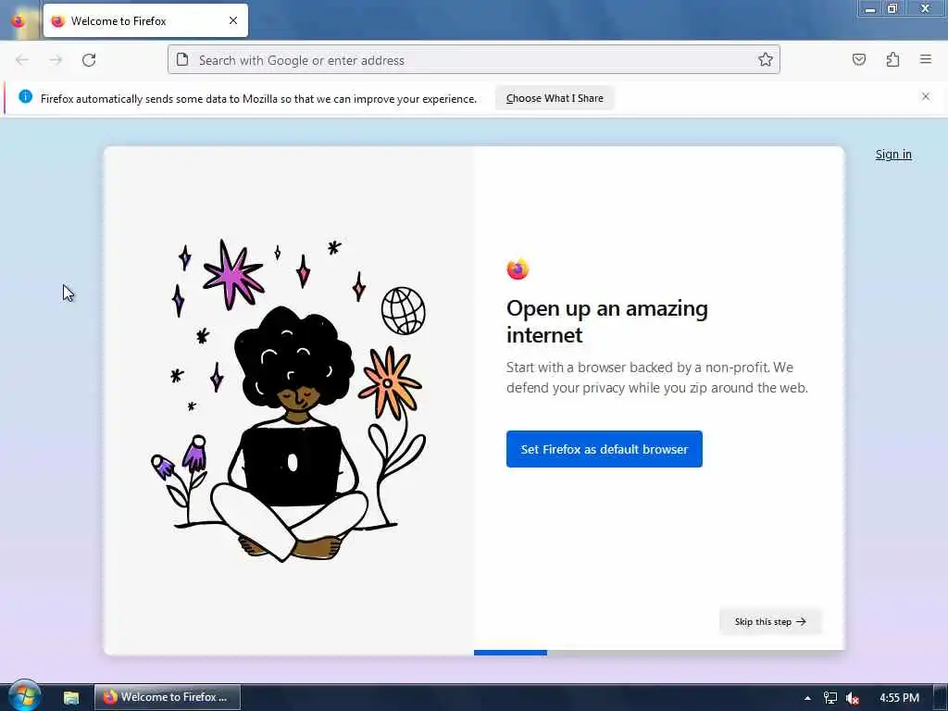Click the Back navigation arrow

(22, 60)
